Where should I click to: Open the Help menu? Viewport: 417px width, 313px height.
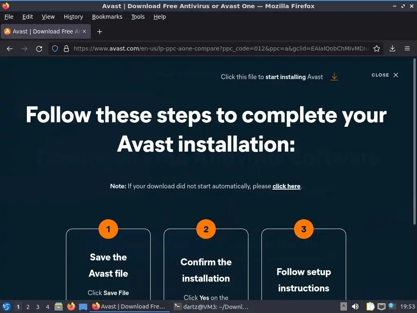160,17
